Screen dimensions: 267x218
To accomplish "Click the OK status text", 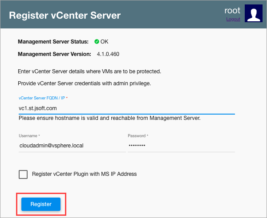I will tap(105, 42).
